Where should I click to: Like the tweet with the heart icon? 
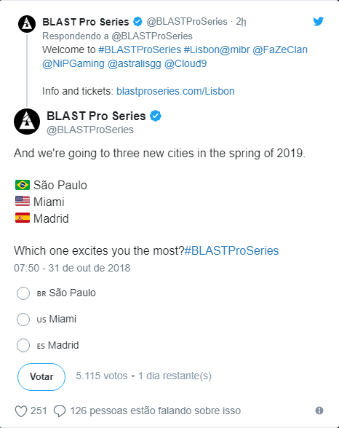tap(21, 411)
